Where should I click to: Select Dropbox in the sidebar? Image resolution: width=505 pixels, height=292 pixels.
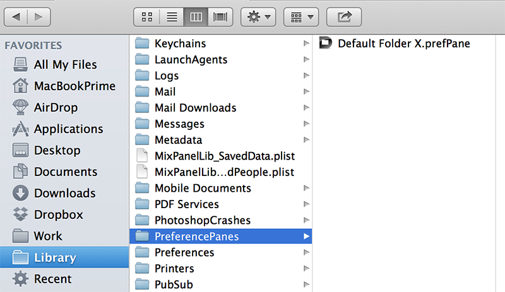click(x=64, y=214)
